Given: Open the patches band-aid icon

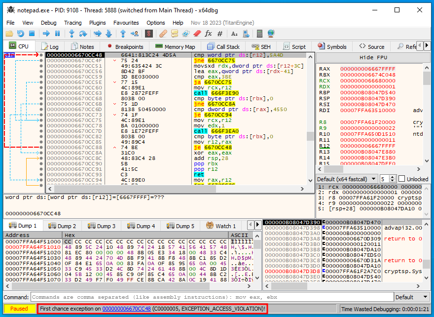Looking at the screenshot, I should click(x=163, y=34).
